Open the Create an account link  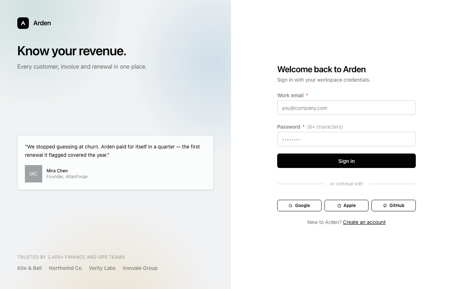[x=364, y=222]
